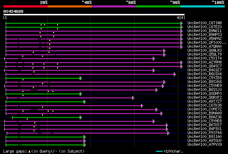228x154 pixels.
Task: Select the purple Q5QLT9 alignment bar
Action: click(x=85, y=55)
